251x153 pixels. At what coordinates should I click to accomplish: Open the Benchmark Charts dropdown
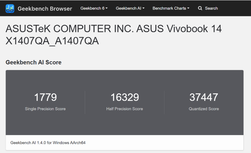click(x=171, y=8)
